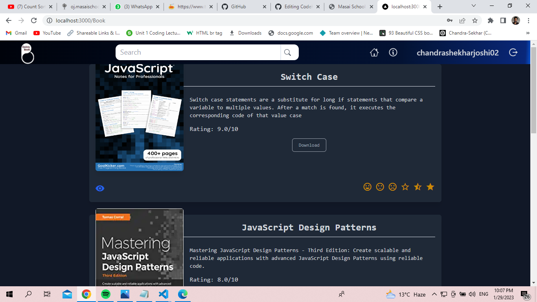Viewport: 537px width, 302px height.
Task: Select the neutral face rating emoji
Action: coord(380,187)
